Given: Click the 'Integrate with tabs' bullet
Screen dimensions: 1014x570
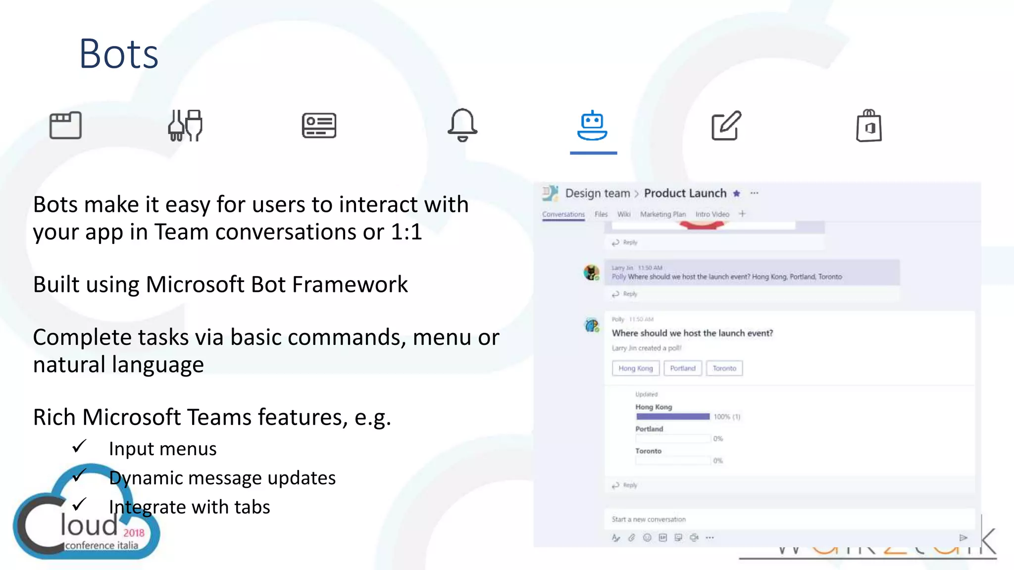Looking at the screenshot, I should (189, 507).
